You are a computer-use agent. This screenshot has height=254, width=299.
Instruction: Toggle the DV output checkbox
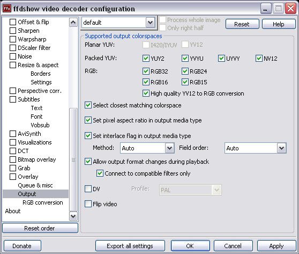[x=88, y=189]
